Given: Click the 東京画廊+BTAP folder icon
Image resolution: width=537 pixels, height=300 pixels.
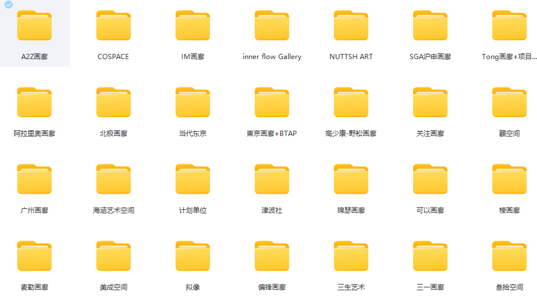Looking at the screenshot, I should tap(271, 103).
